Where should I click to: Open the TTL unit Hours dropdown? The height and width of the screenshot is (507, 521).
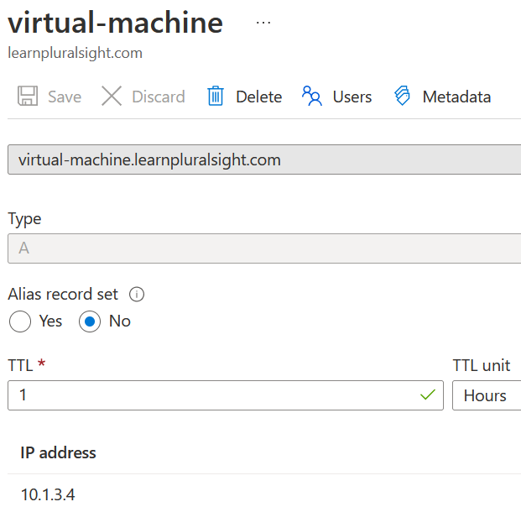(x=487, y=395)
